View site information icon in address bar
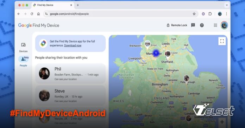Viewport: 245px width, 128px height. [46, 14]
